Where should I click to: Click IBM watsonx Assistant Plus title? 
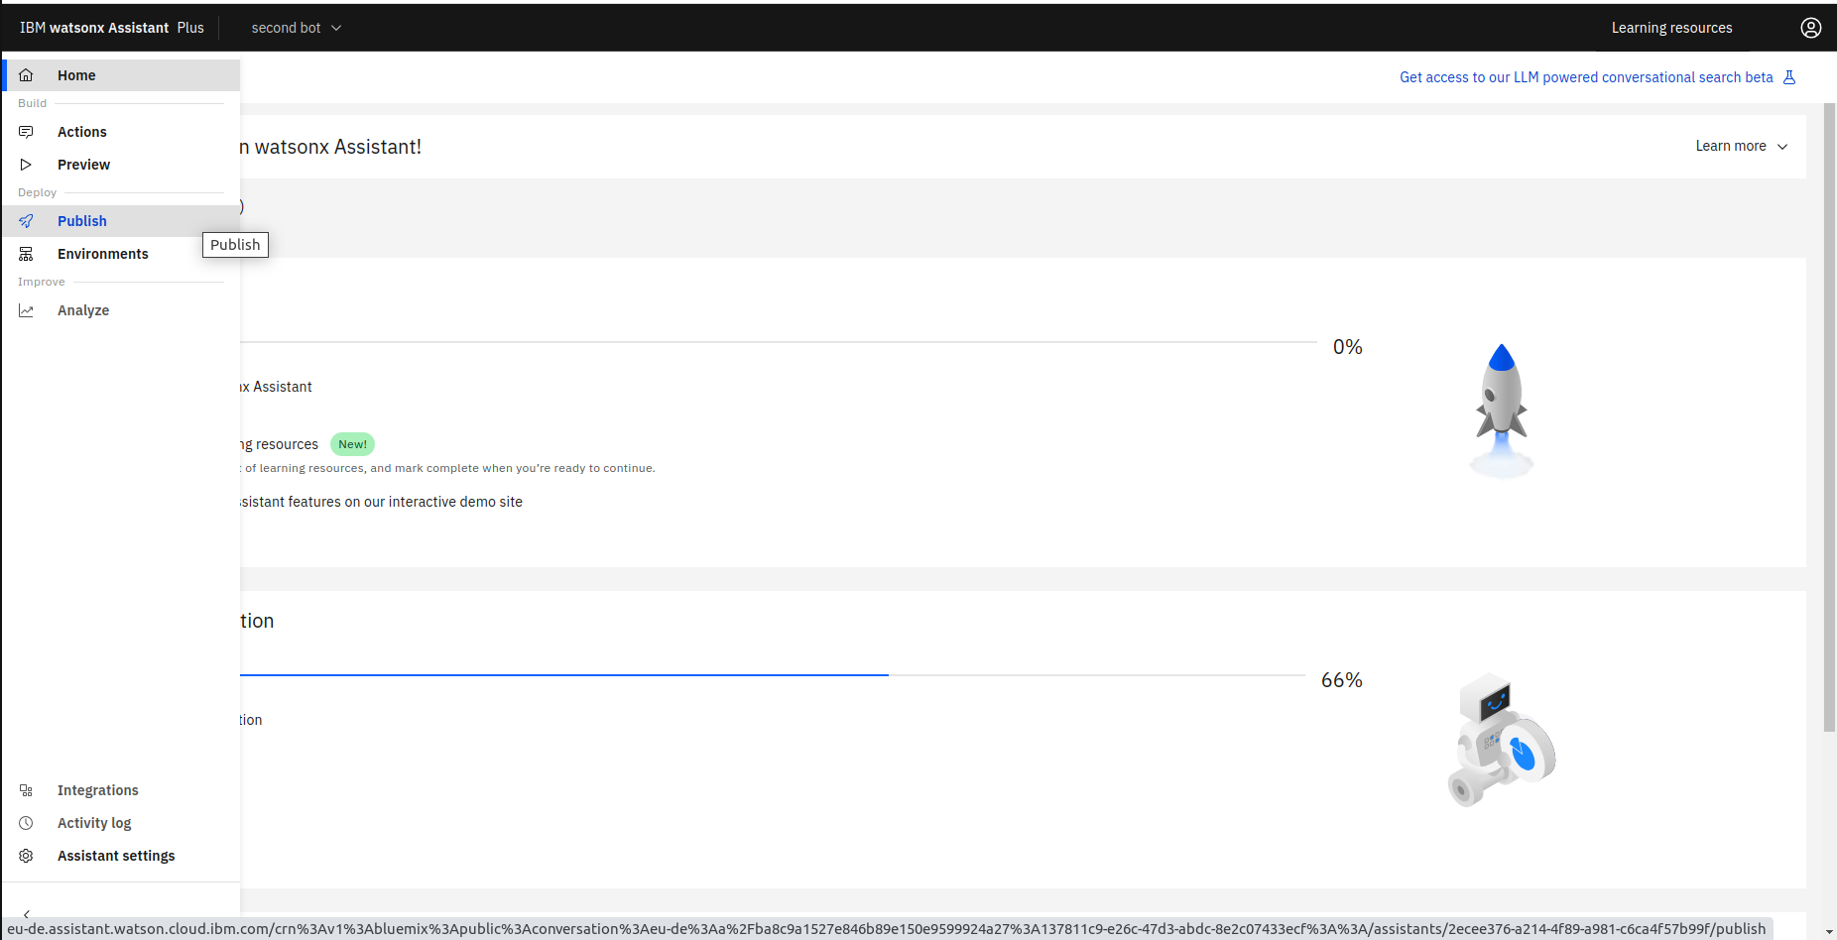pyautogui.click(x=111, y=28)
